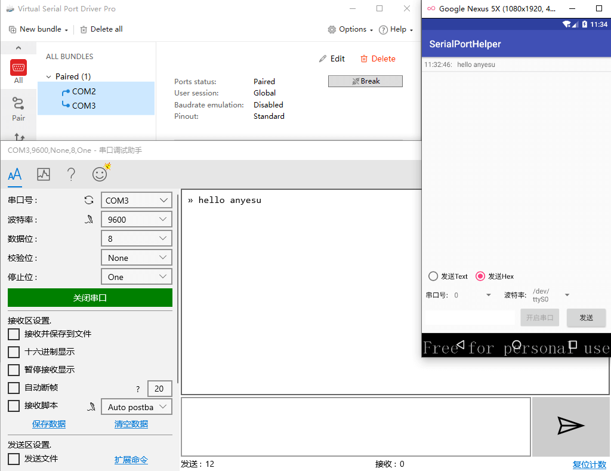Click the Break button
The height and width of the screenshot is (471, 611).
(365, 81)
